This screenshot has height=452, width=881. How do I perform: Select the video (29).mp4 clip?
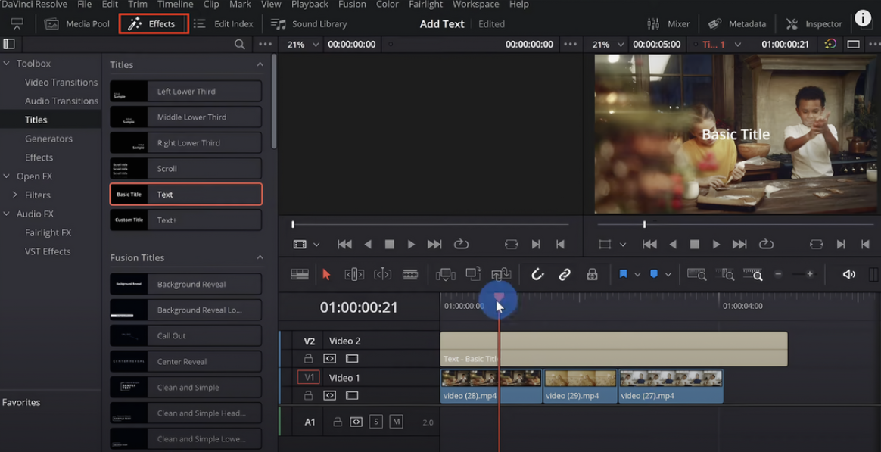pos(580,385)
